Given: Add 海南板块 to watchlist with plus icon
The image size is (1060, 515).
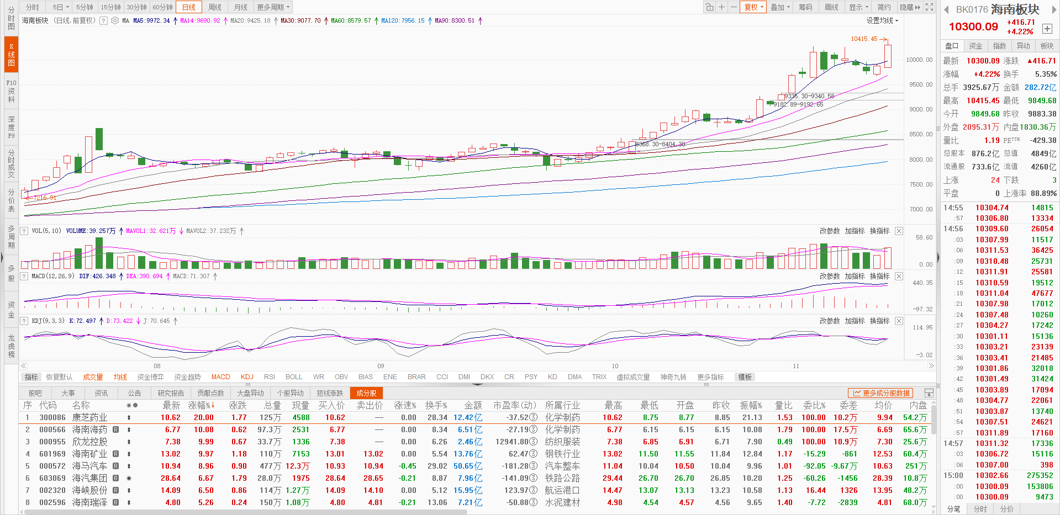Looking at the screenshot, I should pos(1047,29).
